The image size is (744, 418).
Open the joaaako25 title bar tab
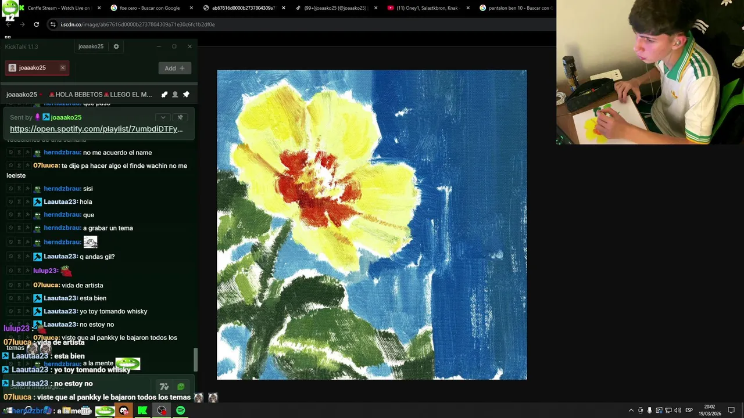tap(91, 46)
